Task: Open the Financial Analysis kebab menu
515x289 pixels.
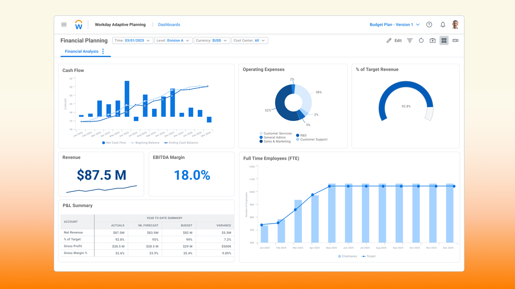Action: pos(103,51)
